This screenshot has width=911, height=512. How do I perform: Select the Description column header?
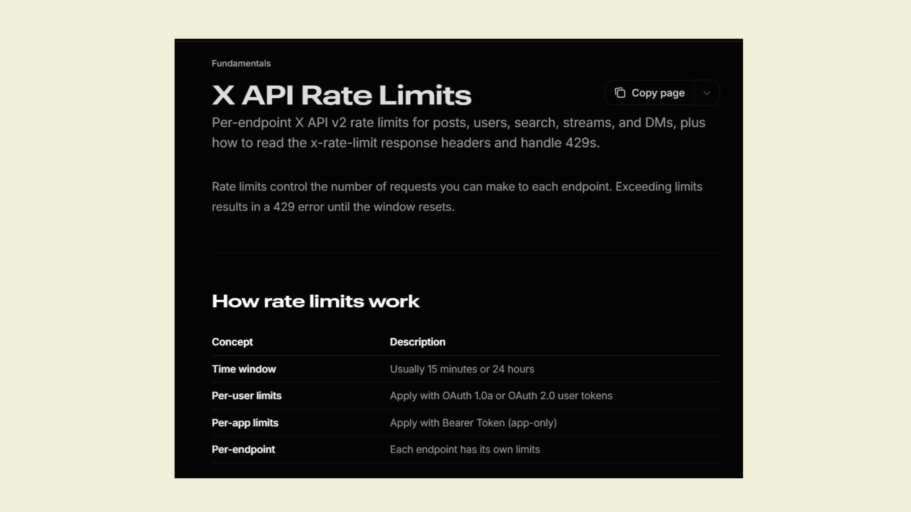pos(418,342)
